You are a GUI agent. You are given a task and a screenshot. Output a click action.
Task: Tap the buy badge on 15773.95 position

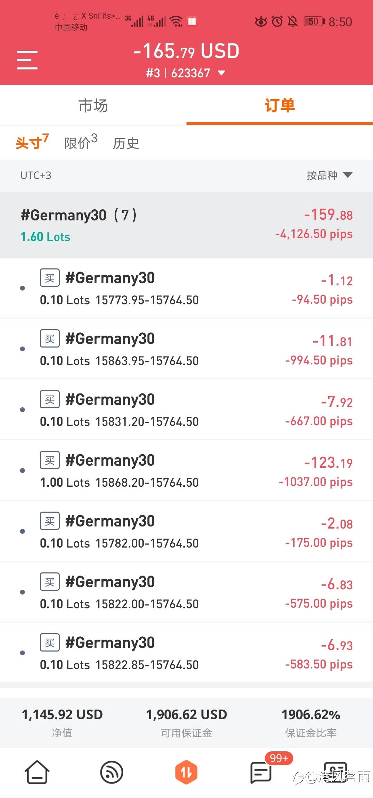pyautogui.click(x=50, y=278)
